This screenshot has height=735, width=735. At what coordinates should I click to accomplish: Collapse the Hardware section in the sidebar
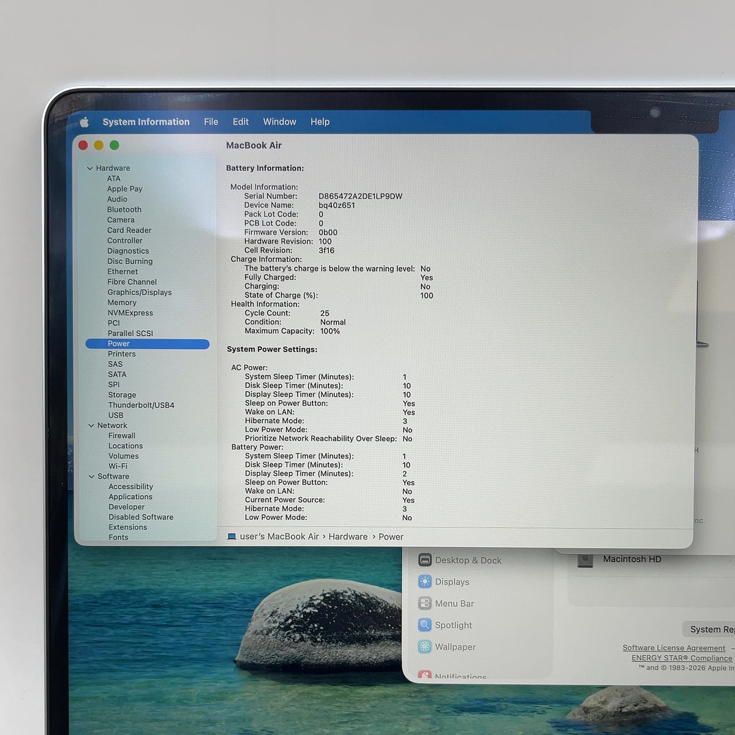pos(90,168)
